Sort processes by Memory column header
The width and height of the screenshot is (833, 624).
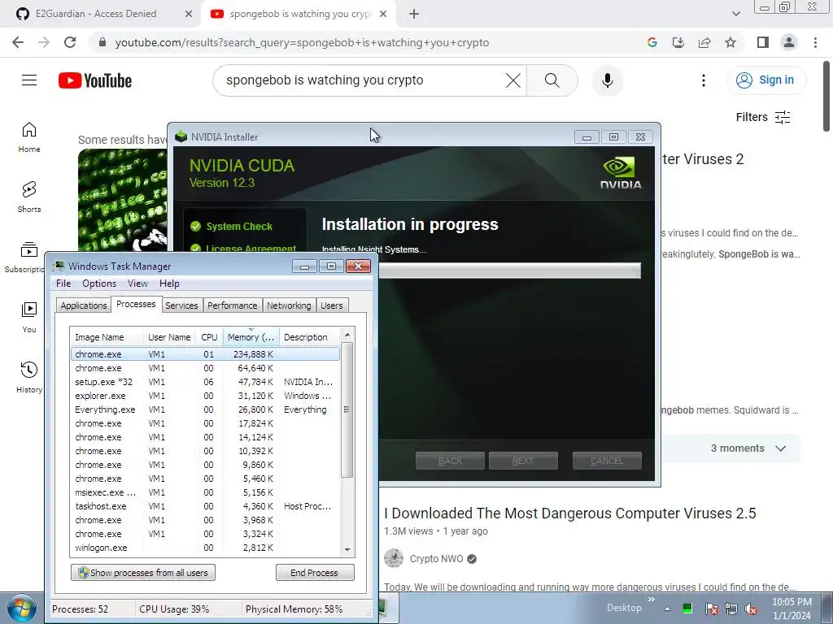tap(251, 337)
